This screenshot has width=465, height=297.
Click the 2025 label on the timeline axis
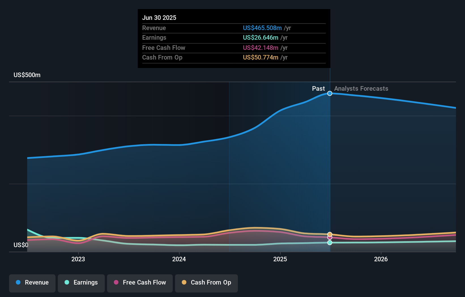(280, 259)
